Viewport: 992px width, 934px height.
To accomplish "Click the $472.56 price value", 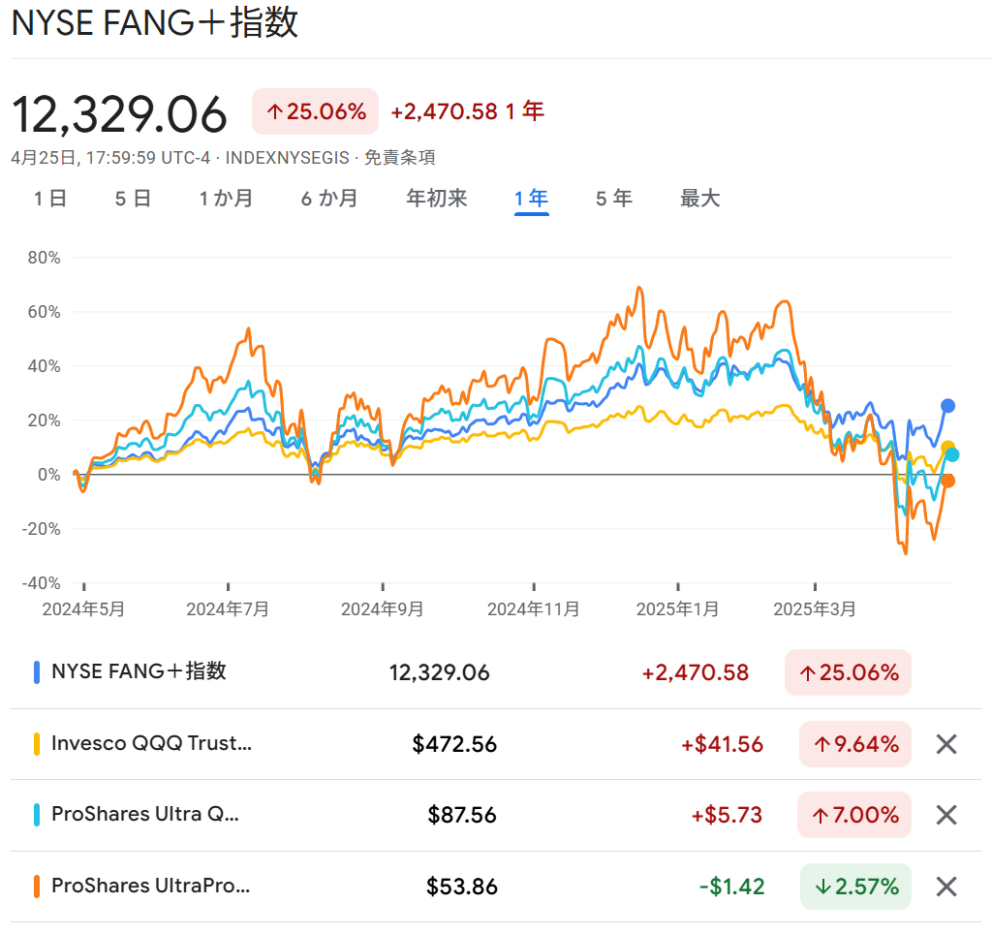I will (x=454, y=744).
